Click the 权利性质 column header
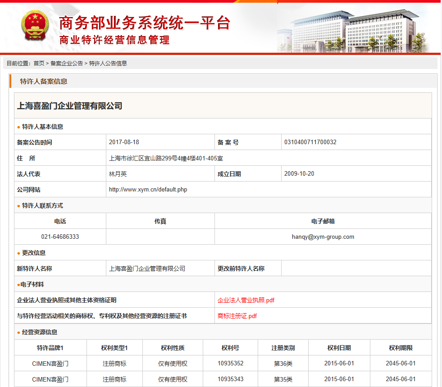 tap(173, 348)
